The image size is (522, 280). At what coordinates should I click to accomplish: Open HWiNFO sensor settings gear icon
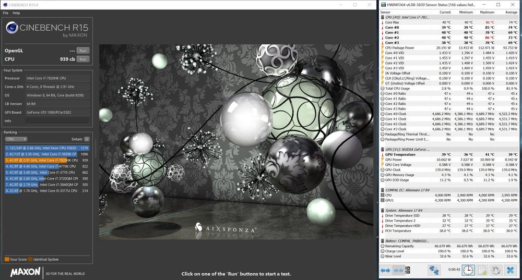click(x=496, y=270)
